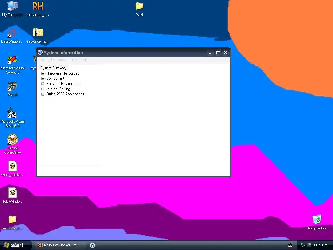The image size is (333, 250).
Task: Expand the Components node
Action: coord(43,78)
